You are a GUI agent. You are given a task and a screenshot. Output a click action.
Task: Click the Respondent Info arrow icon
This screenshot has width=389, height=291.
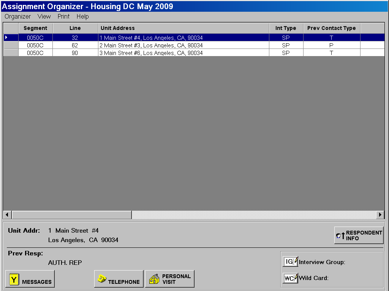click(340, 236)
